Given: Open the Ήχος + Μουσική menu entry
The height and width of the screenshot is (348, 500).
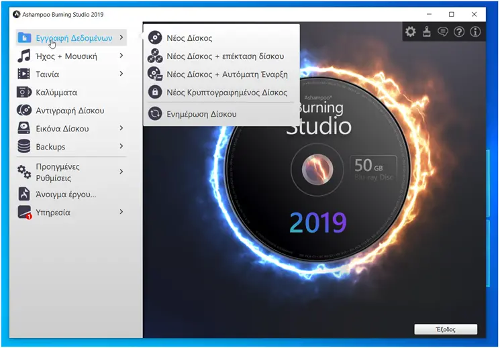Looking at the screenshot, I should coord(71,56).
